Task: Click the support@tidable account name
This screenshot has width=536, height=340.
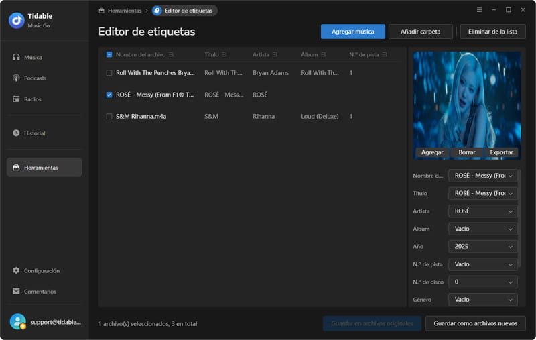Action: pyautogui.click(x=56, y=322)
